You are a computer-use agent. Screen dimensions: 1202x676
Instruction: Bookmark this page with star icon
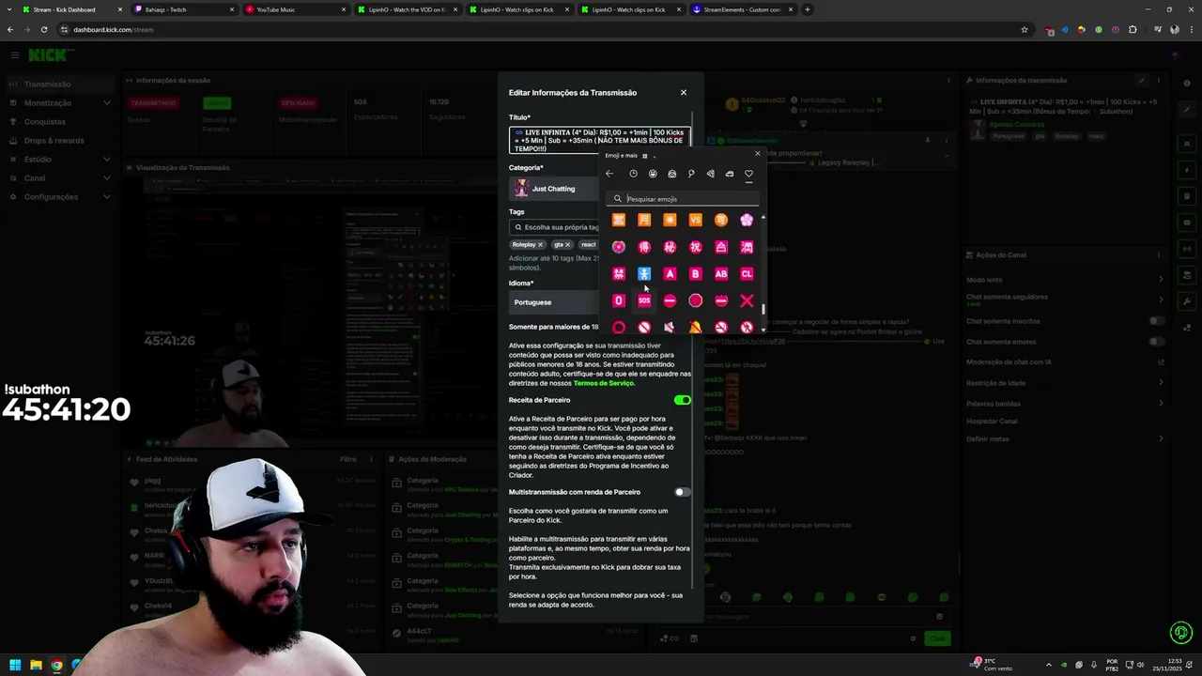point(1025,29)
